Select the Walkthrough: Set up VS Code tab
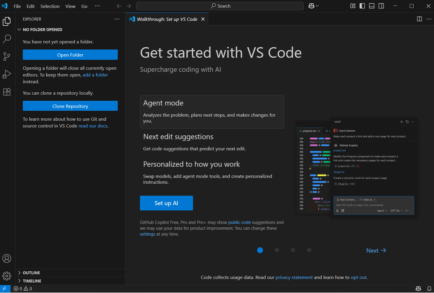The height and width of the screenshot is (293, 434). (167, 19)
